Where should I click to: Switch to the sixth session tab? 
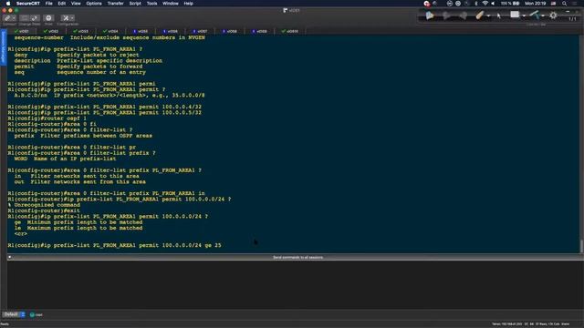click(171, 31)
